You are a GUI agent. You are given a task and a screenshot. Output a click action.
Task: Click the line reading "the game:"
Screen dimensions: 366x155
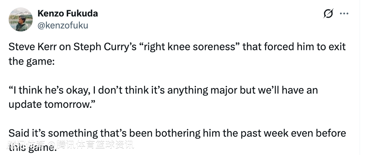(32, 61)
